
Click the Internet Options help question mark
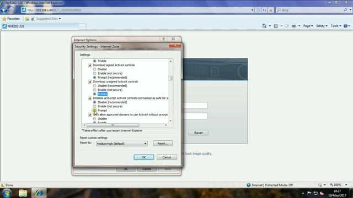164,39
